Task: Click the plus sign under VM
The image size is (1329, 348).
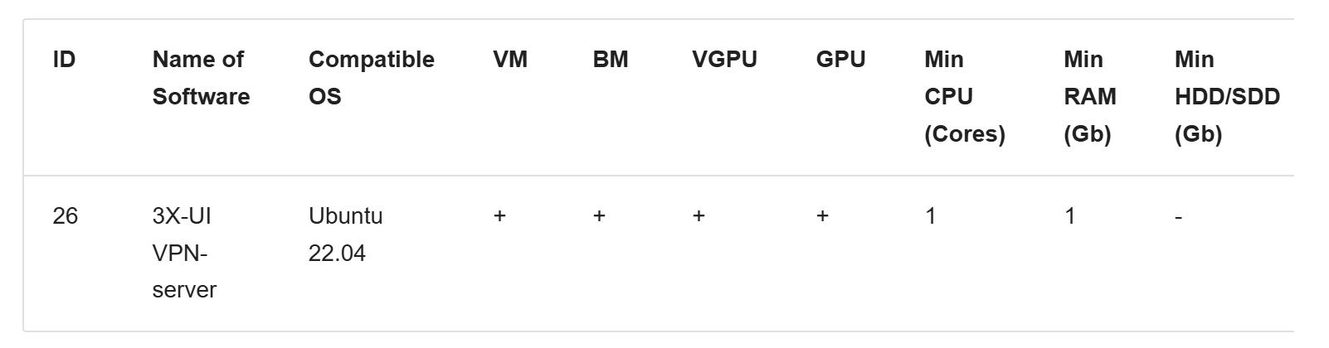Action: [x=499, y=216]
